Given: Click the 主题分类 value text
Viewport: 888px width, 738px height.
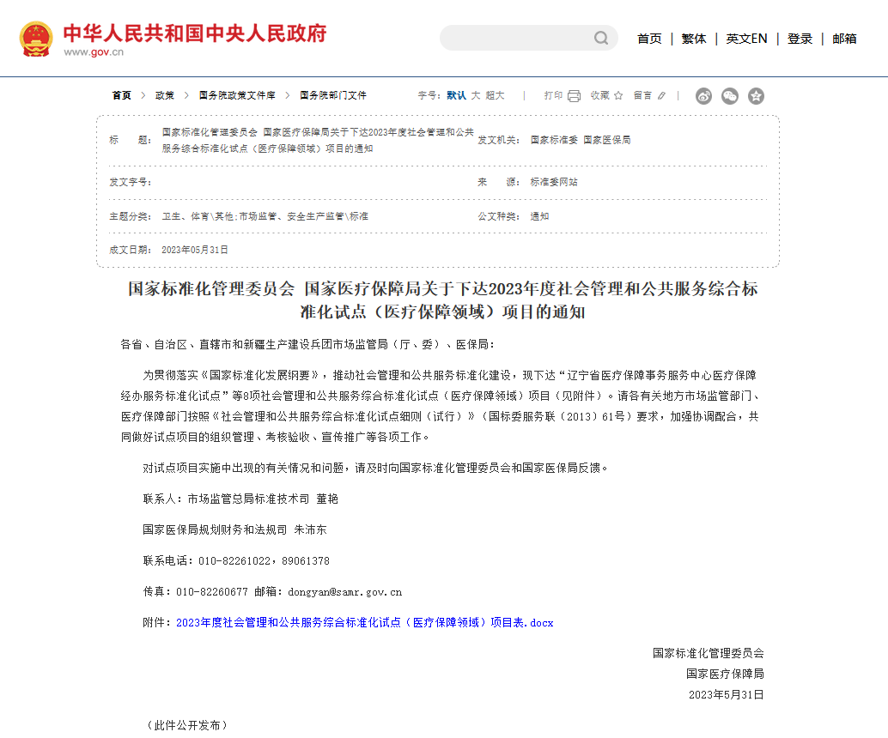Looking at the screenshot, I should coord(265,216).
